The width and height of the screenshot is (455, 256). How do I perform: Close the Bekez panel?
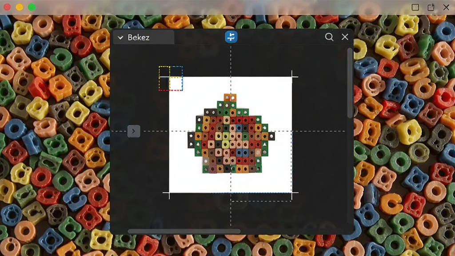345,37
